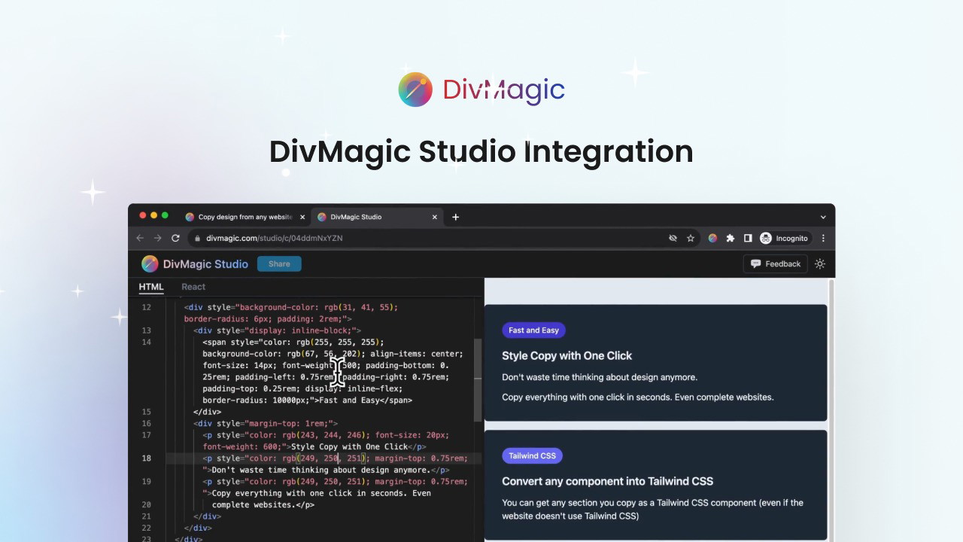Click the Incognito profile indicator

tap(784, 238)
